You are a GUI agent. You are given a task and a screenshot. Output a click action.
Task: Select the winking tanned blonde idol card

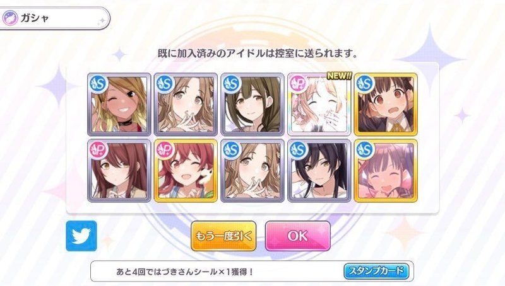click(x=119, y=105)
